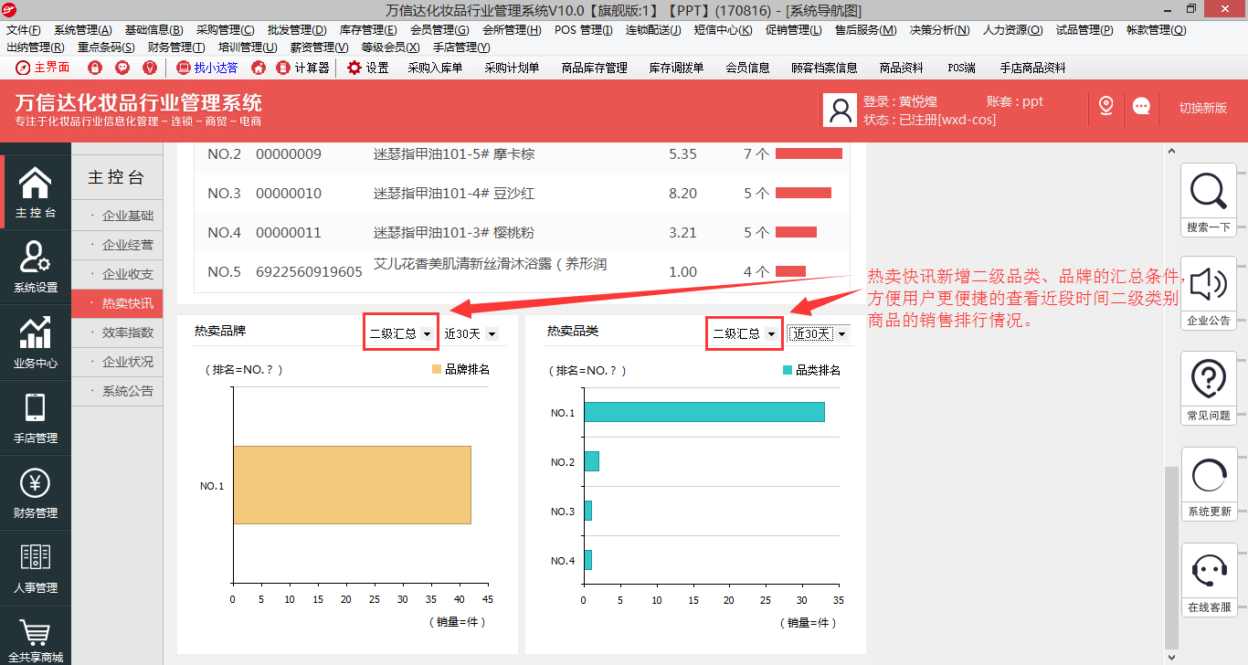1248x665 pixels.
Task: Click the vertical scrollbar thumb
Action: pyautogui.click(x=1171, y=557)
